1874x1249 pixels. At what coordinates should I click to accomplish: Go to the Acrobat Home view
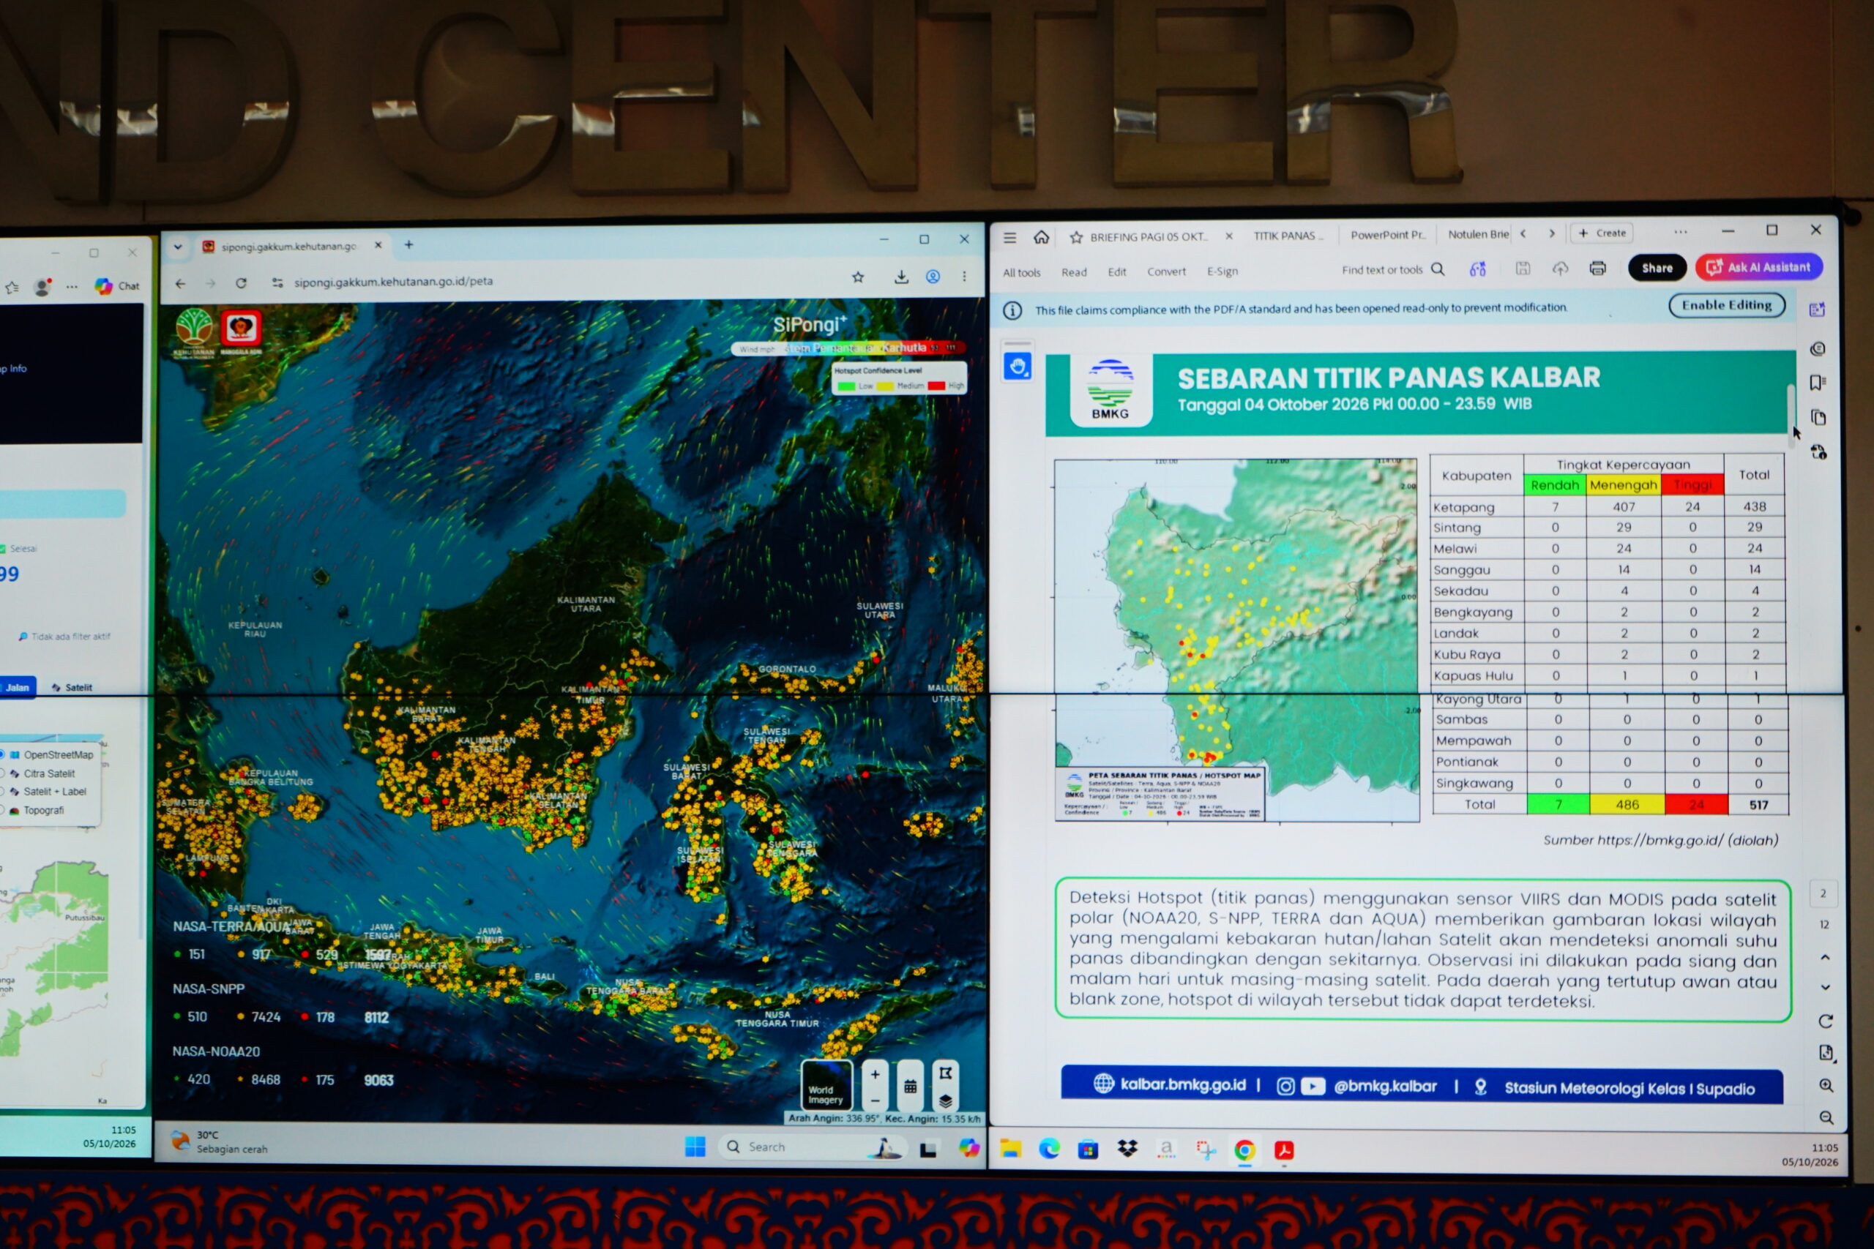click(1042, 237)
